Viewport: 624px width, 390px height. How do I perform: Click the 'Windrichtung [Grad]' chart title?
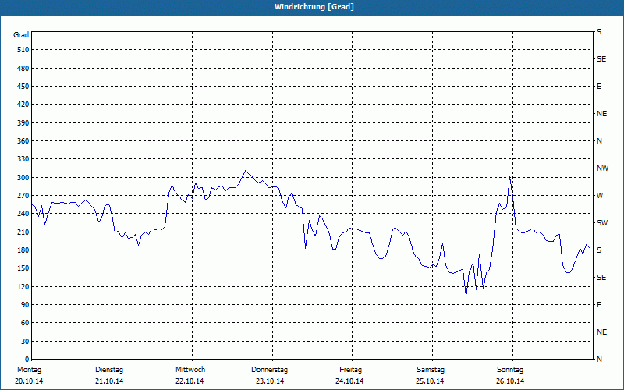[x=314, y=7]
